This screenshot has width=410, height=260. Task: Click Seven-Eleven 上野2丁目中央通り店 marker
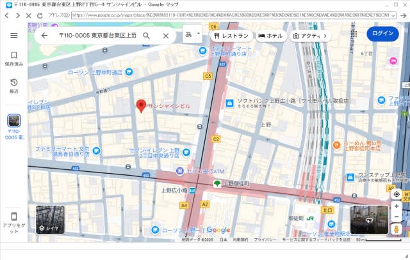click(x=186, y=152)
